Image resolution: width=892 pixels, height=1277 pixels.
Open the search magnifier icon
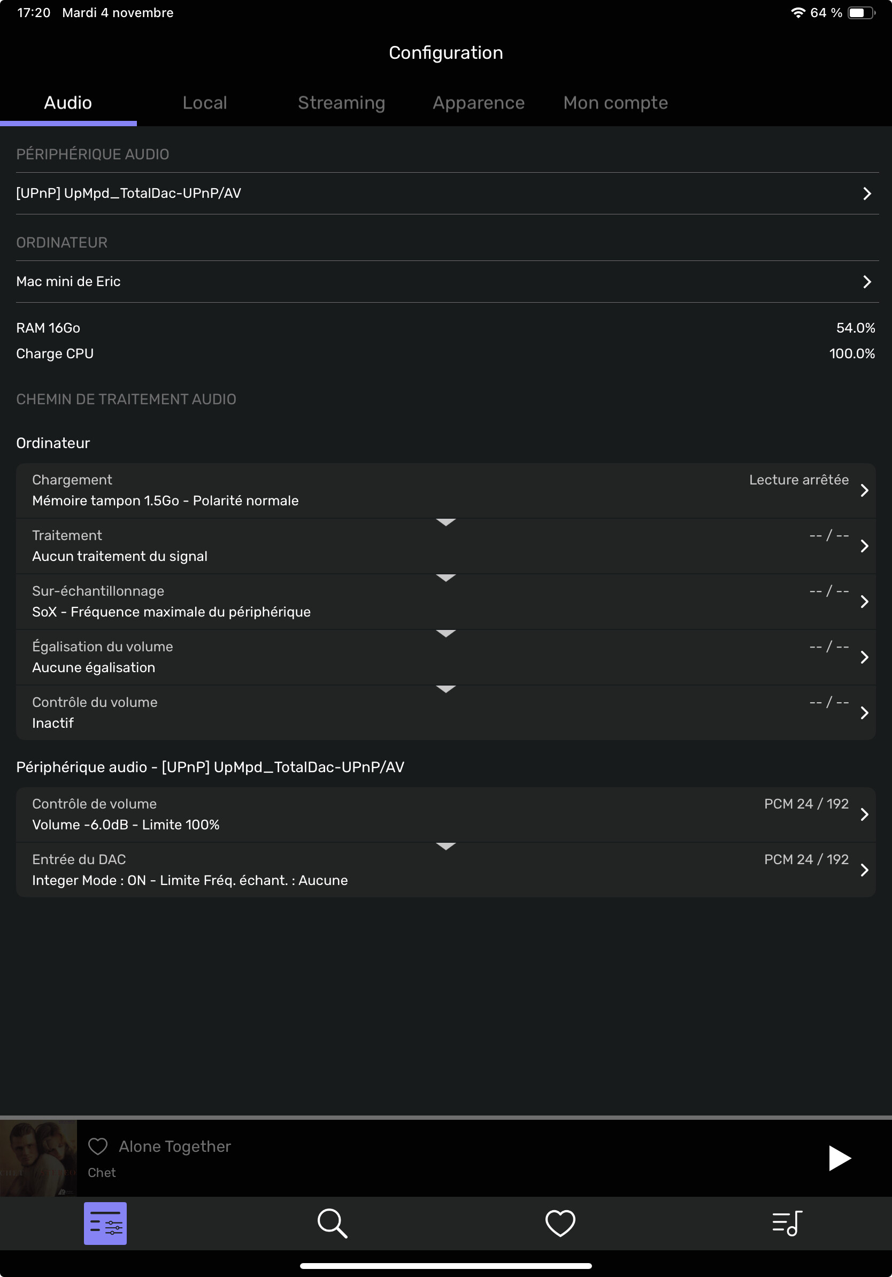[x=333, y=1224]
